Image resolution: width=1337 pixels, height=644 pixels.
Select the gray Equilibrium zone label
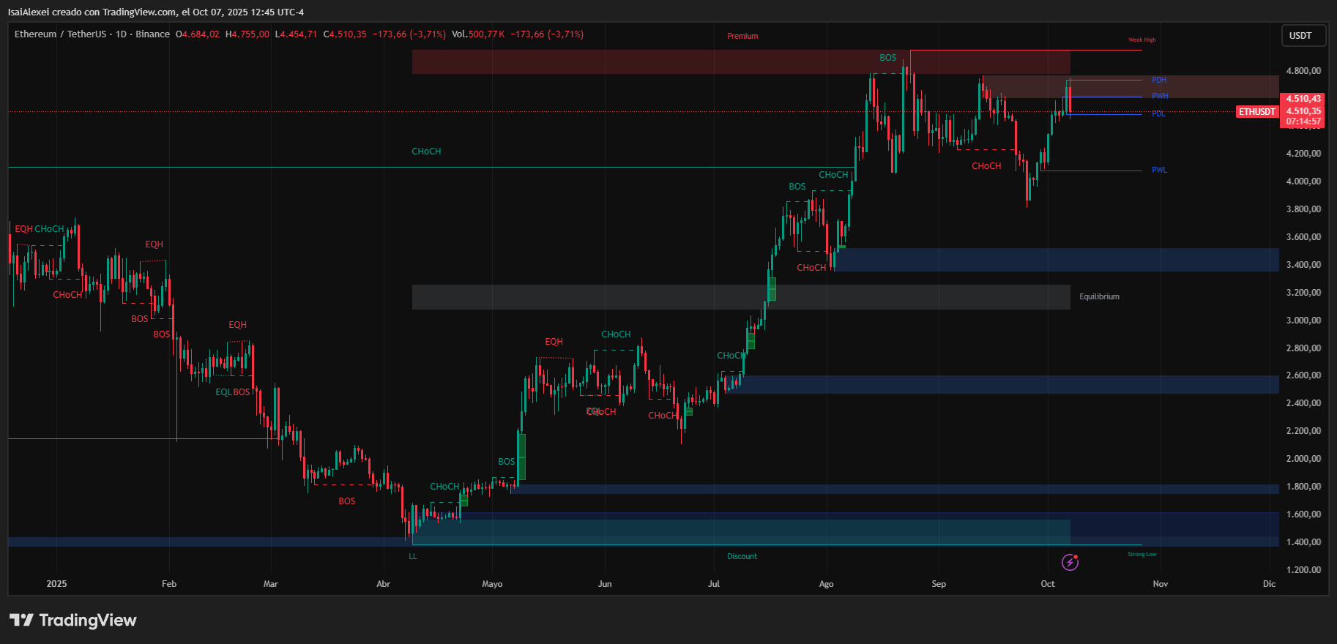(x=1099, y=297)
